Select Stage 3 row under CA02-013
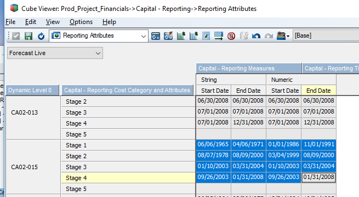 click(128, 112)
